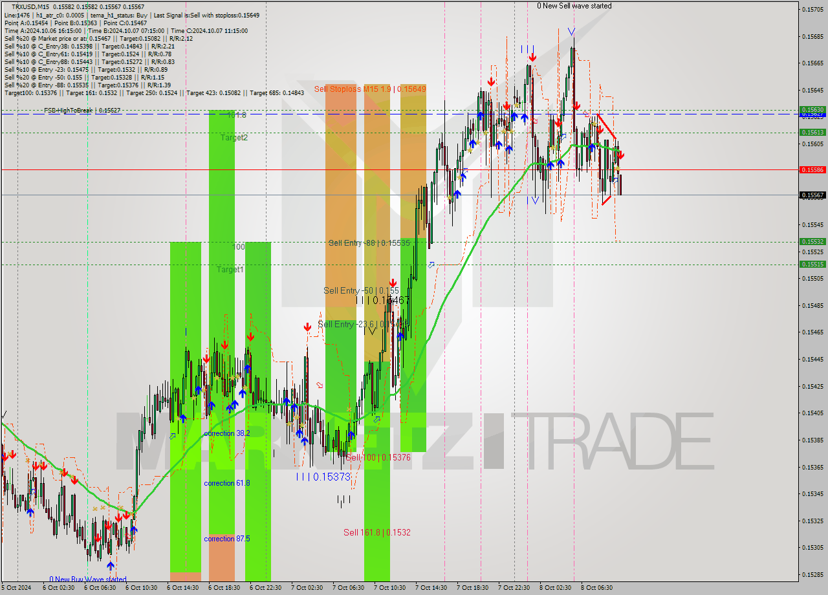The image size is (828, 595).
Task: Click the 0.15705 price axis label
Action: point(812,9)
